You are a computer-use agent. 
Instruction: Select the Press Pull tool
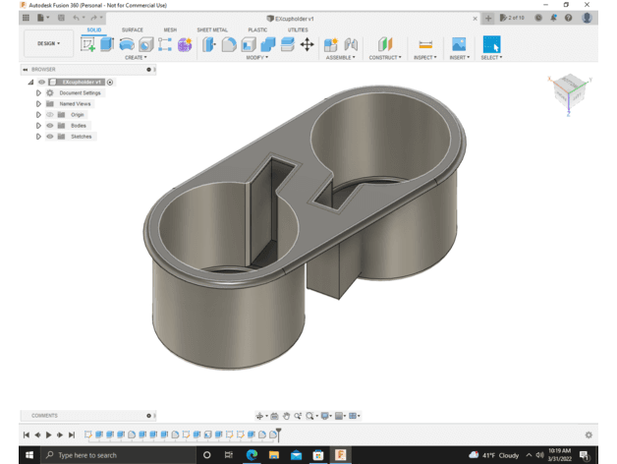(209, 44)
